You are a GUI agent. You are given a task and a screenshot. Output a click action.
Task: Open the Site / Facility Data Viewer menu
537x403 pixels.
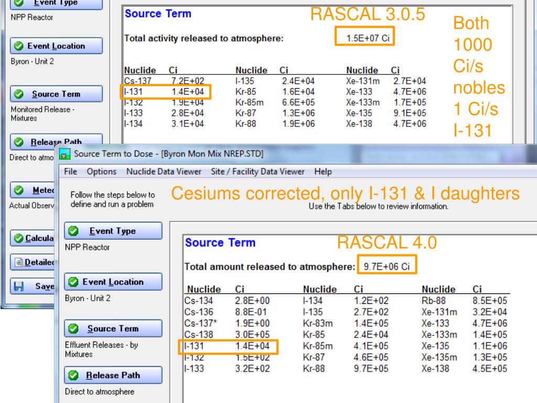[257, 172]
